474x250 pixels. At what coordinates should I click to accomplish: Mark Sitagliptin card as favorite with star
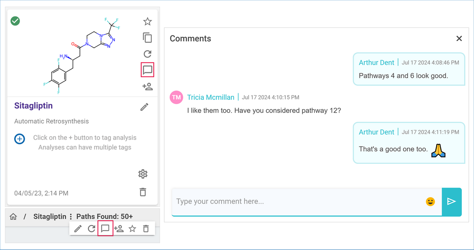147,21
